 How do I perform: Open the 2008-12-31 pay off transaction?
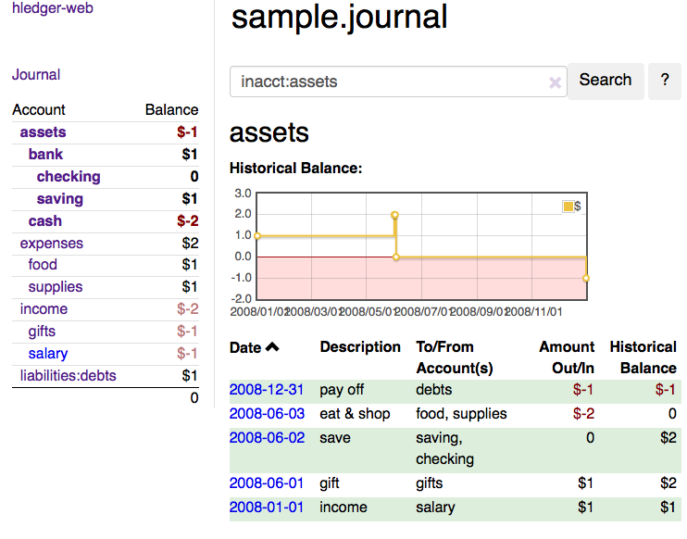[267, 390]
